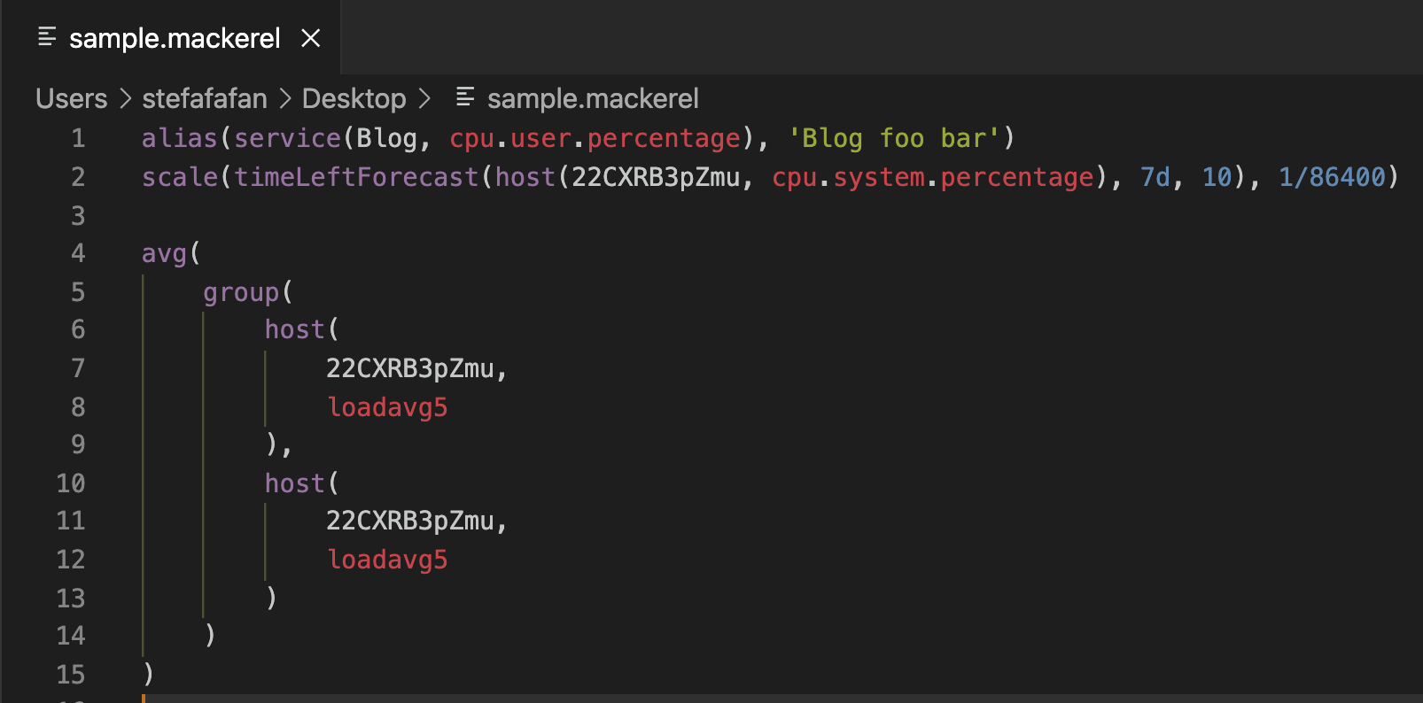Expand chevron after stefafafan breadcrumb
Viewport: 1423px width, 703px height.
click(285, 98)
